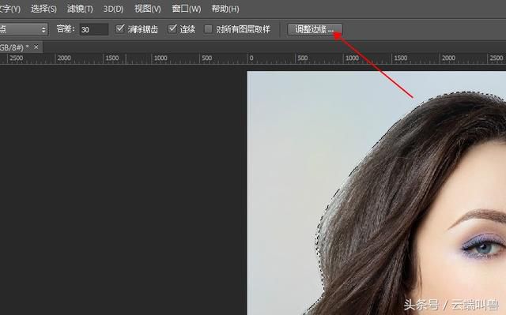506x315 pixels.
Task: Click the 0 mark on horizontal ruler
Action: point(251,58)
